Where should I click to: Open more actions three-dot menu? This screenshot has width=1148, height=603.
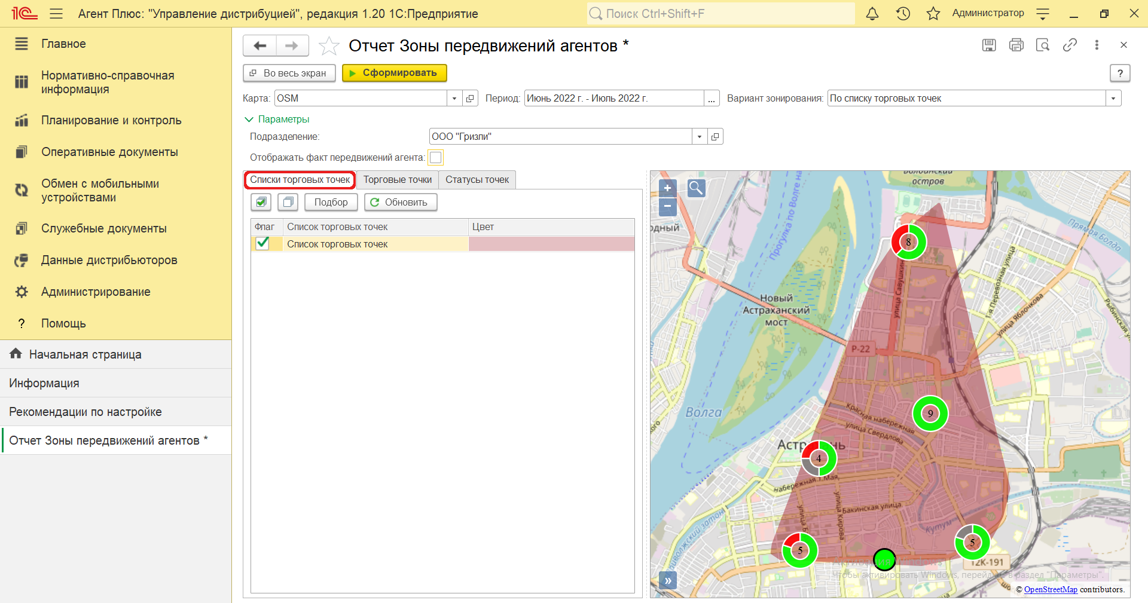click(1097, 45)
